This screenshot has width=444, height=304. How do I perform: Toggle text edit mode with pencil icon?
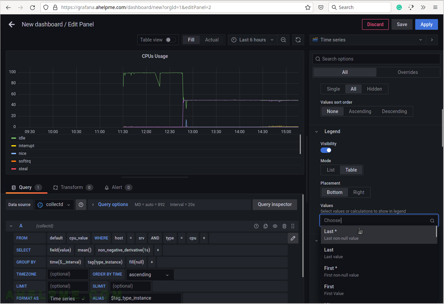point(293,238)
